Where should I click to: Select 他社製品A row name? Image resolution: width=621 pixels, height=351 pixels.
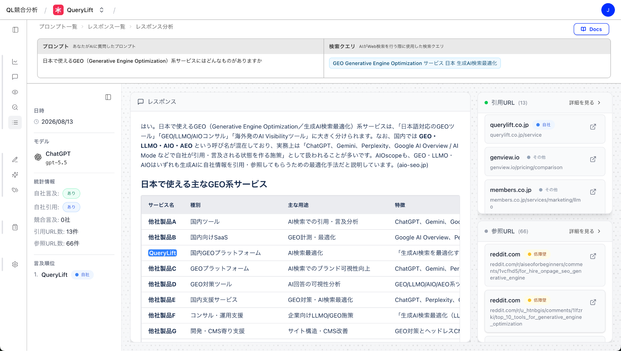pyautogui.click(x=162, y=222)
